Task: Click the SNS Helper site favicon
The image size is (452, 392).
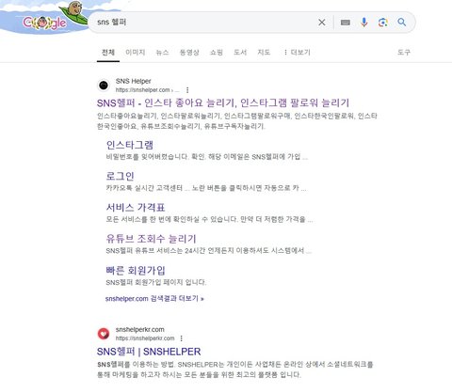Action: [x=104, y=85]
